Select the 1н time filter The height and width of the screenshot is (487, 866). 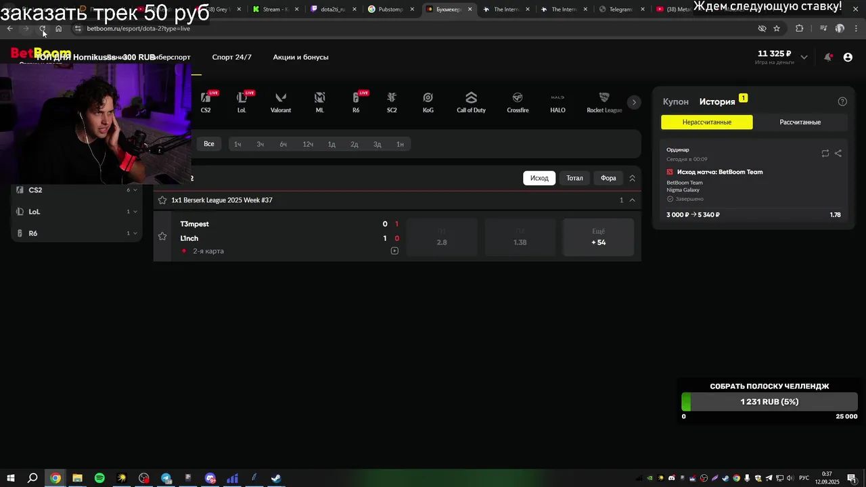coord(400,144)
